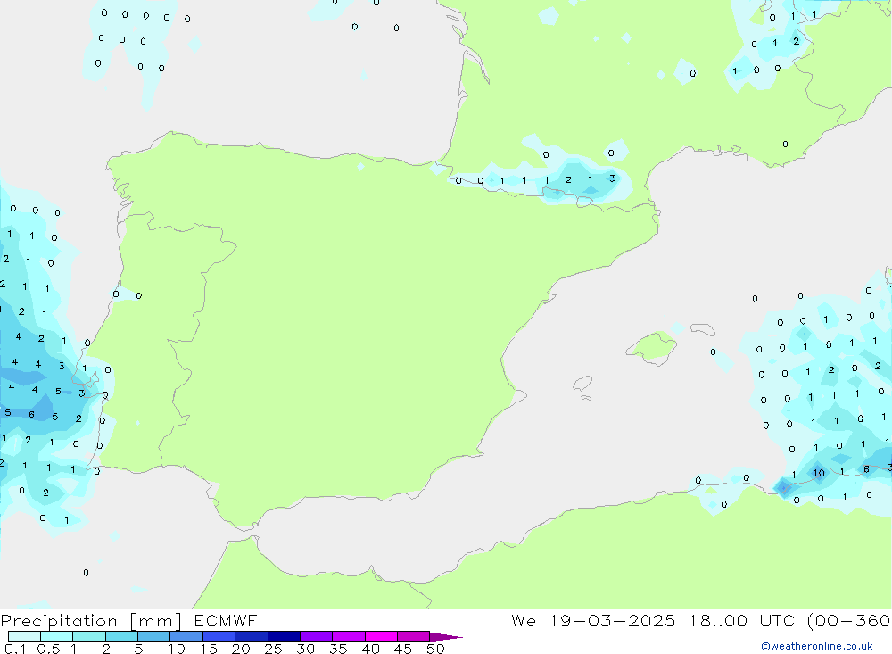Select the 2–5 mm legend color box
The height and width of the screenshot is (654, 892).
121,636
